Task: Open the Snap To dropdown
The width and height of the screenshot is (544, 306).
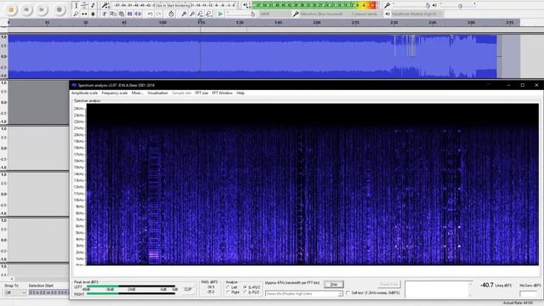Action: 15,292
